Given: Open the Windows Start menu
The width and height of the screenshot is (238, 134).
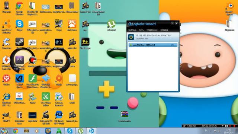Looking at the screenshot, I should [x=4, y=131].
